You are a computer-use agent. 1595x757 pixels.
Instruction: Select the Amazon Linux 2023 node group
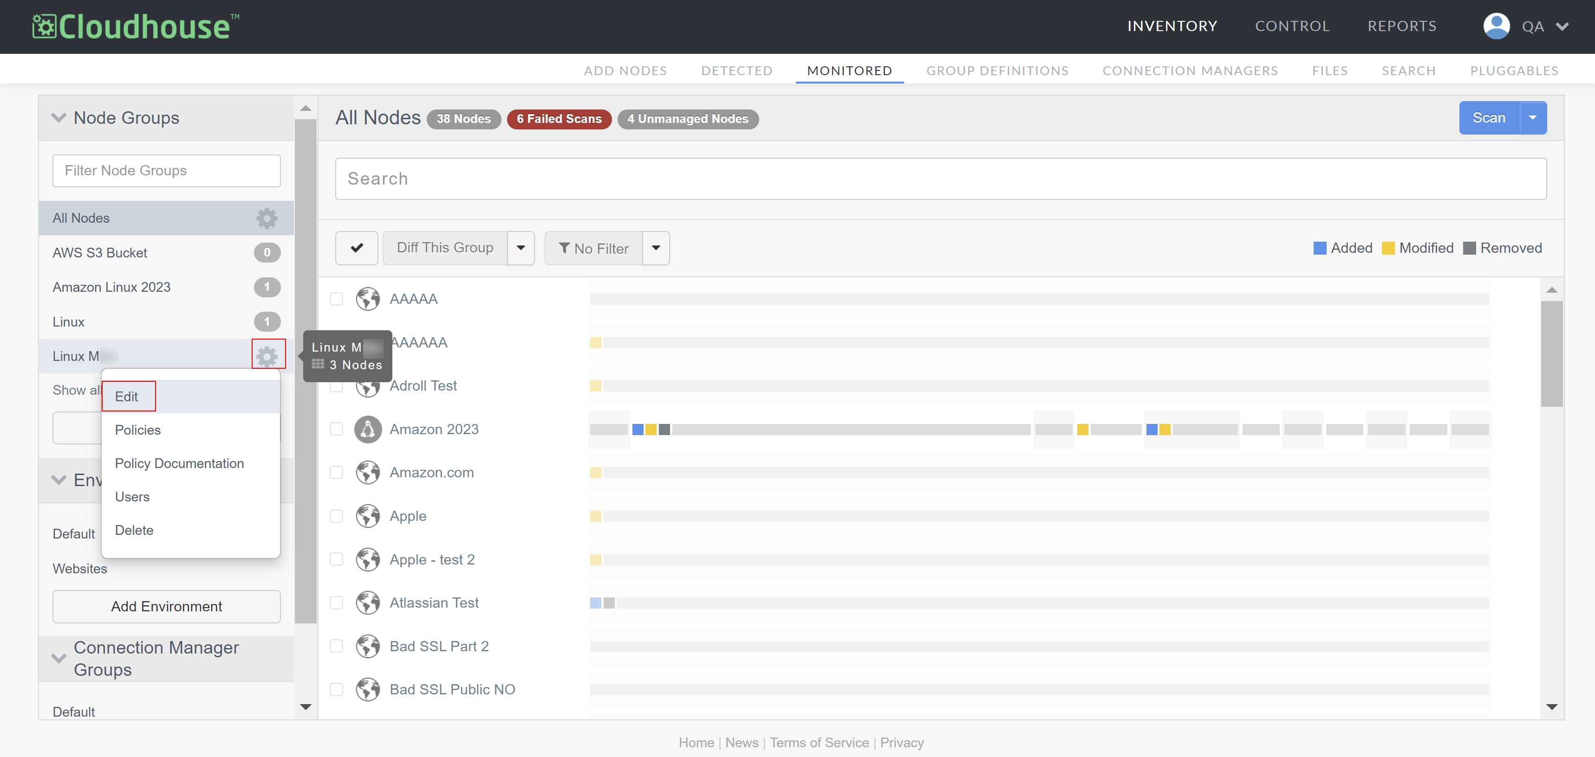166,287
